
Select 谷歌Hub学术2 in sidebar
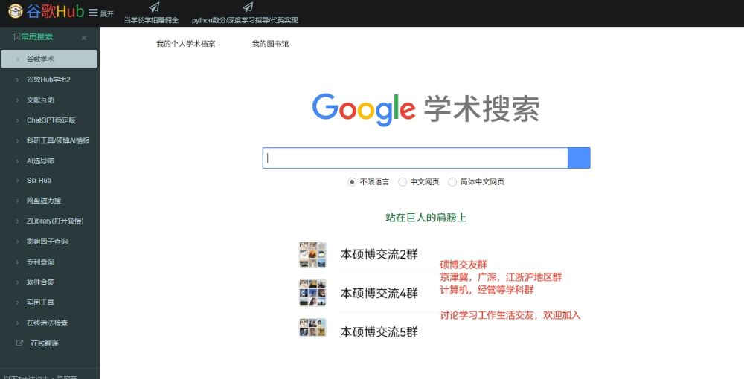click(49, 80)
